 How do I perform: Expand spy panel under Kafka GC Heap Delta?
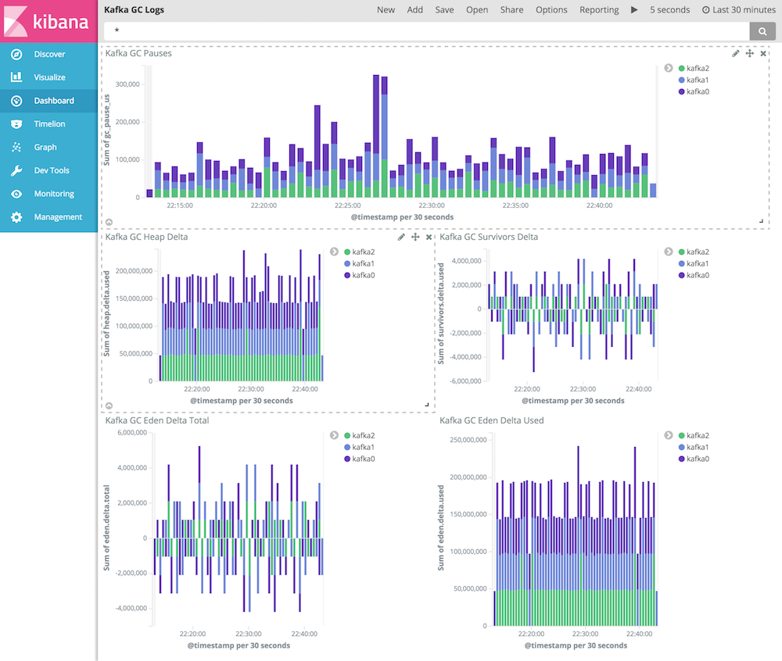109,406
